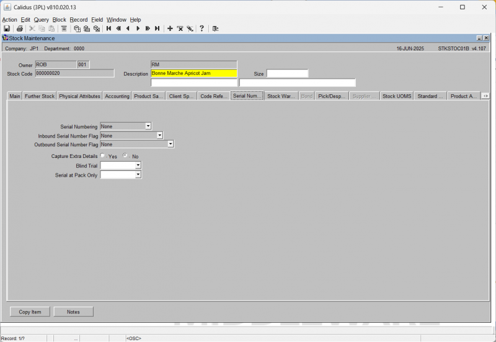496x342 pixels.
Task: Click the Copy Item button
Action: (x=30, y=312)
